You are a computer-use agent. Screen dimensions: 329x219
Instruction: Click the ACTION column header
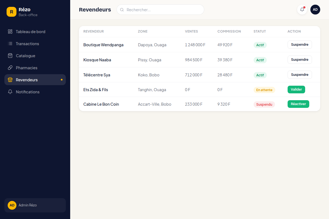coord(294,31)
